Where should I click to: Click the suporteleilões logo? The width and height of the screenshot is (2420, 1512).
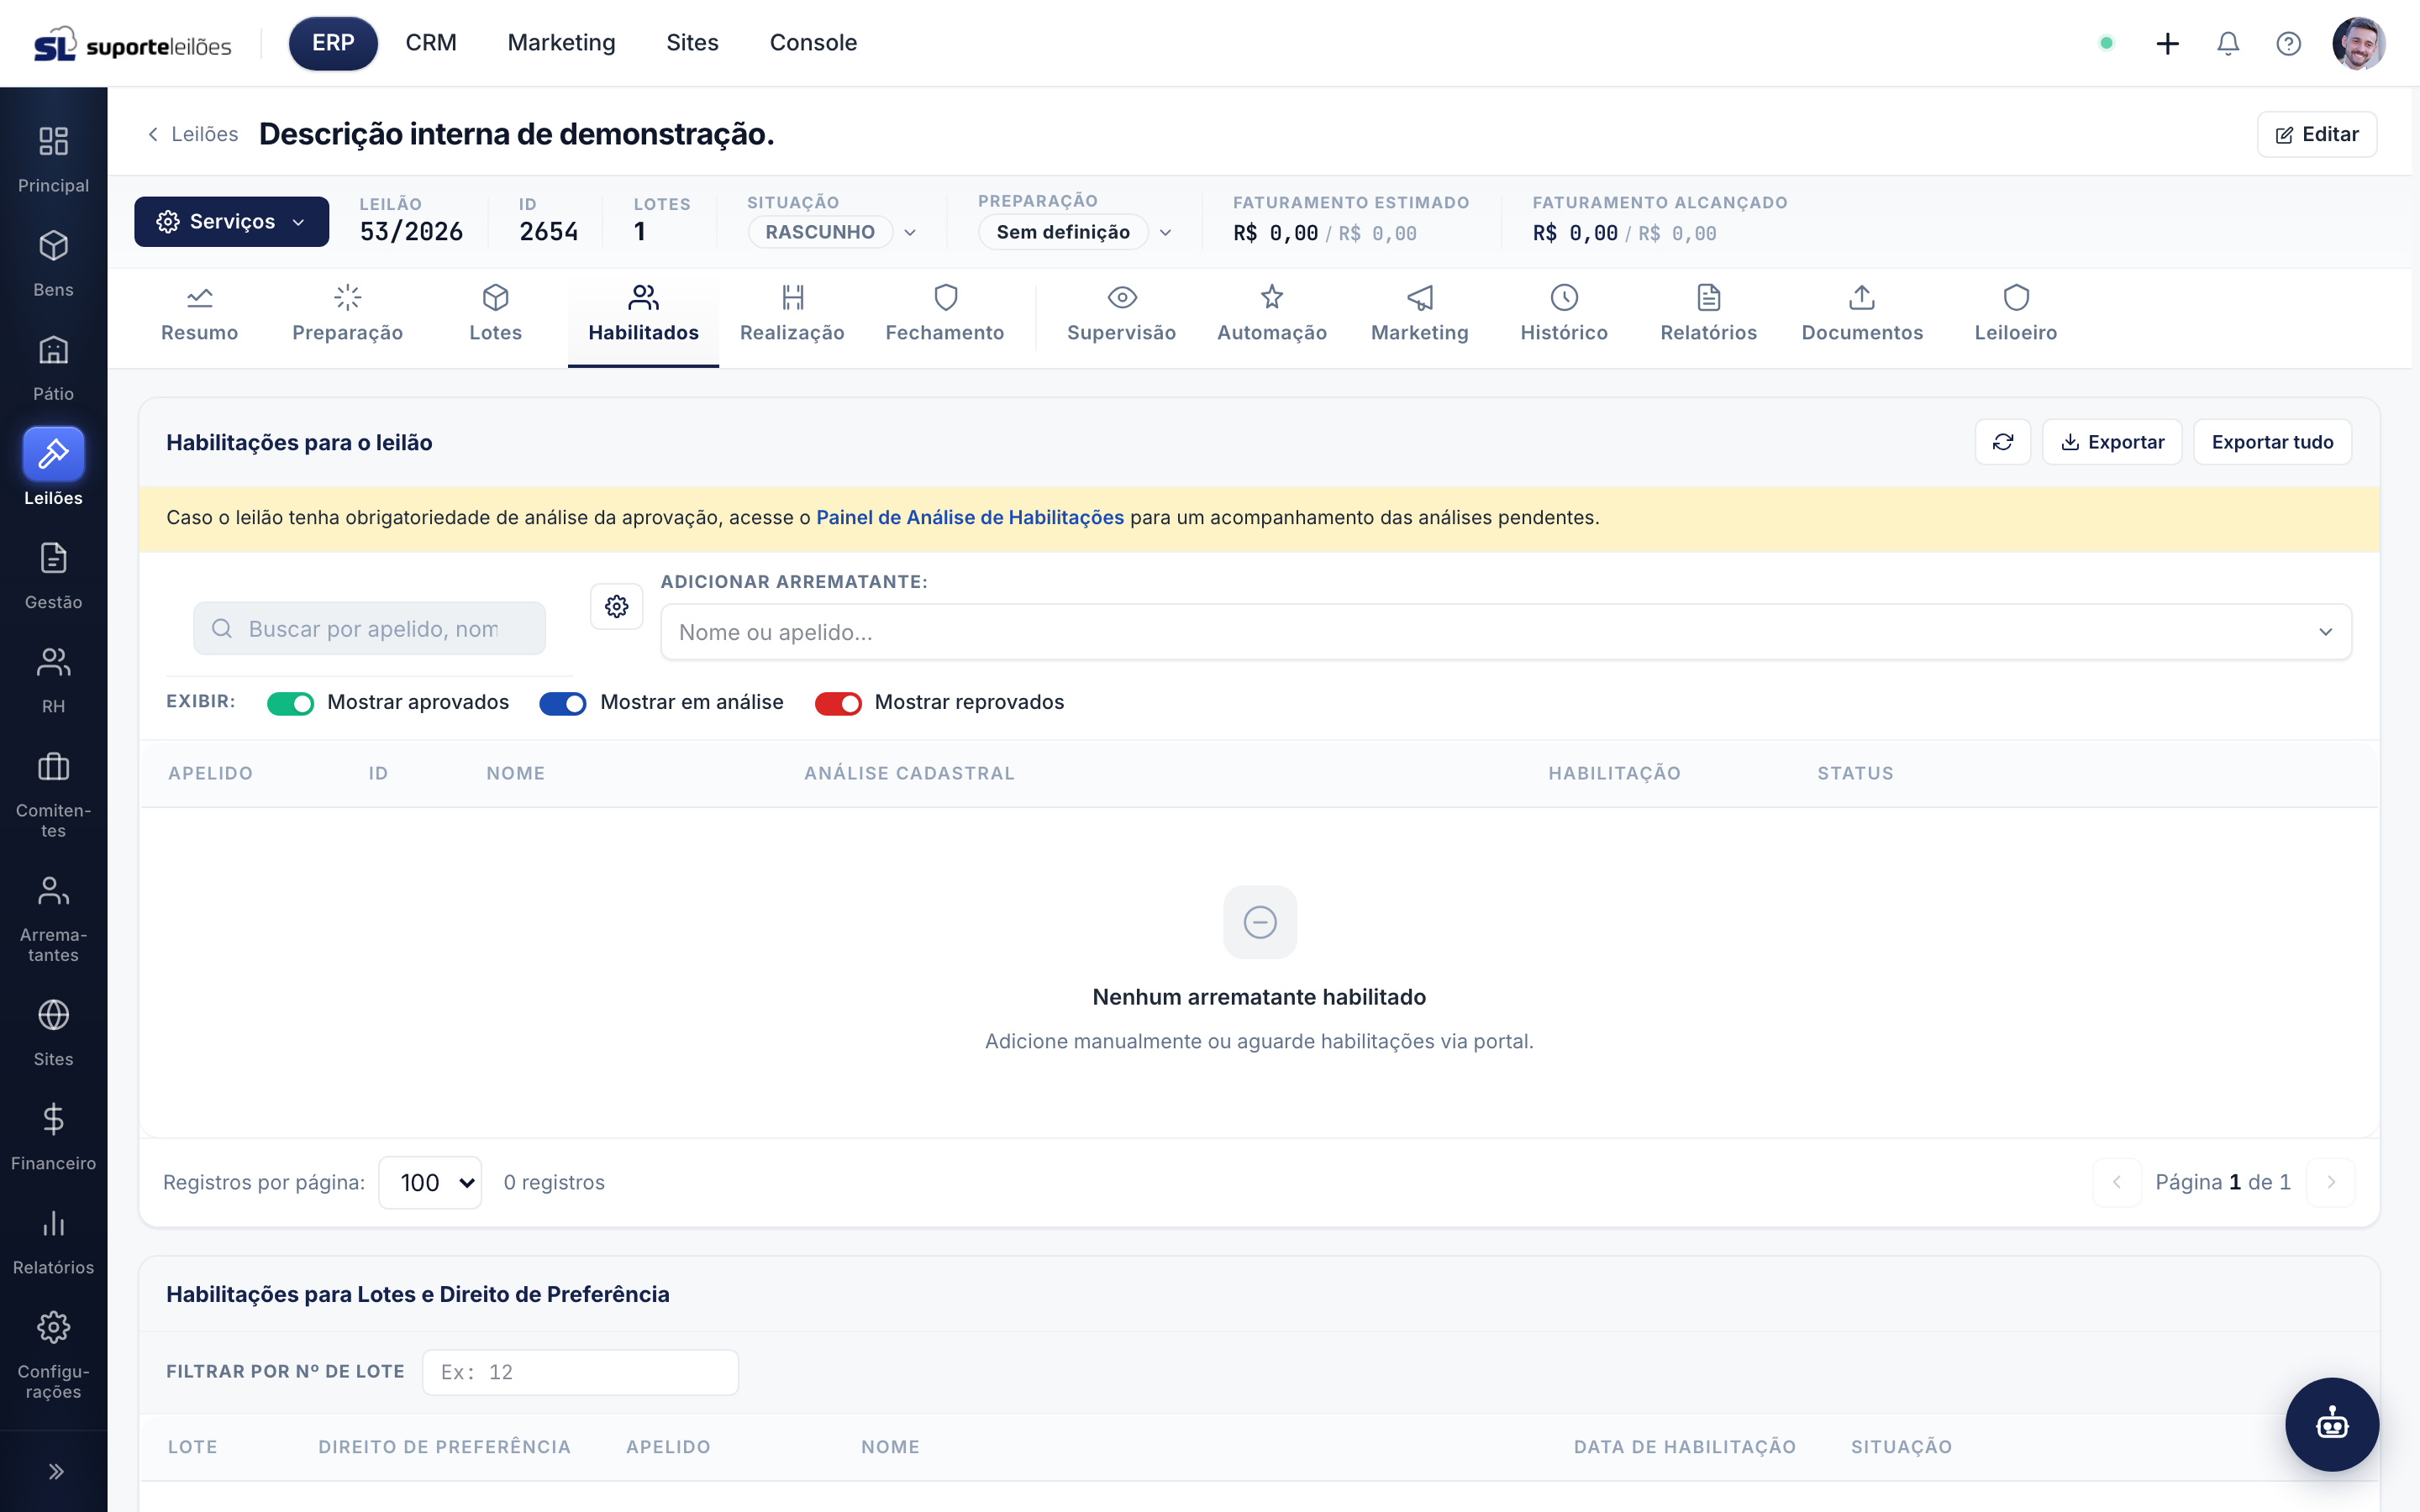click(x=132, y=44)
